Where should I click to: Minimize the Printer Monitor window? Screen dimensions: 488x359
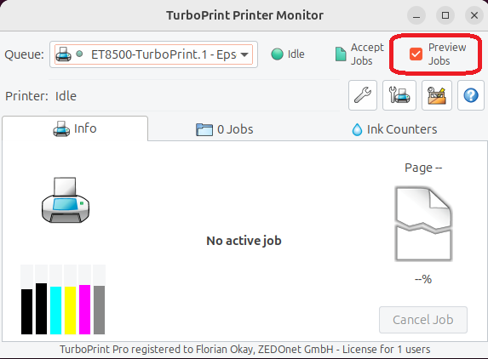click(x=416, y=15)
